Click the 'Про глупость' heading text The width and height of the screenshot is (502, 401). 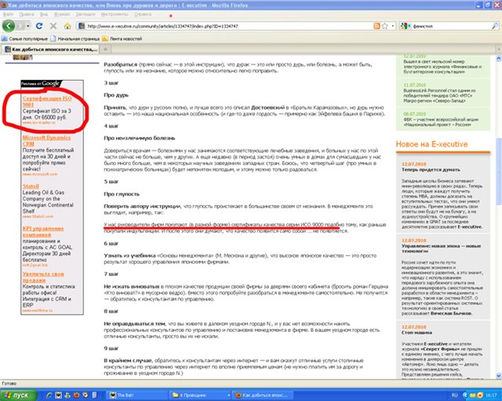122,194
